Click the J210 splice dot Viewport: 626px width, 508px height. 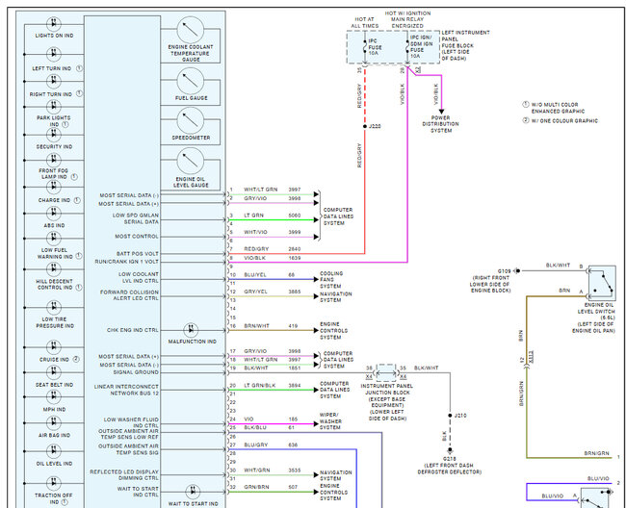[450, 416]
